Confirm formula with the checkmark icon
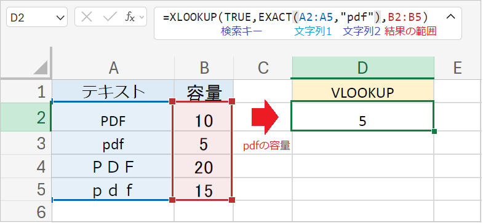Screen dimensions: 483x223 tap(110, 17)
